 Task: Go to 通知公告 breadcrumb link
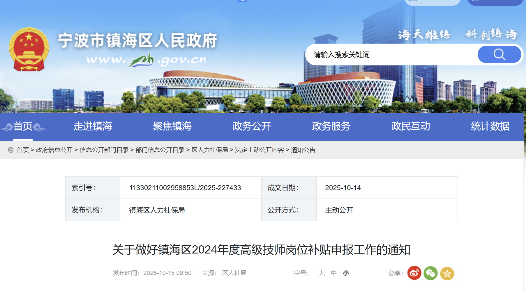[303, 150]
